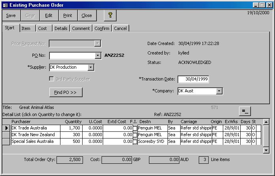275x176 pixels.
Task: Click the Purchaser column header
Action: pyautogui.click(x=21, y=122)
